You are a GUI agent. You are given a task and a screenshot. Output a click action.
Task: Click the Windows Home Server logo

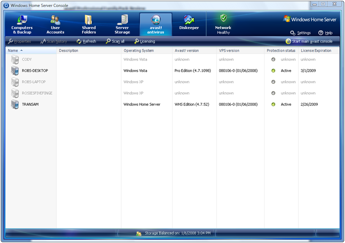tap(310, 19)
